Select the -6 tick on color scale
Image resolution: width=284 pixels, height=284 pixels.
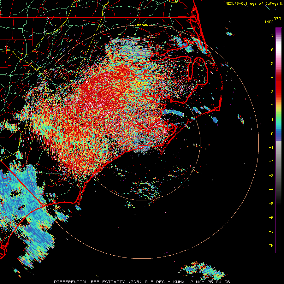point(271,218)
